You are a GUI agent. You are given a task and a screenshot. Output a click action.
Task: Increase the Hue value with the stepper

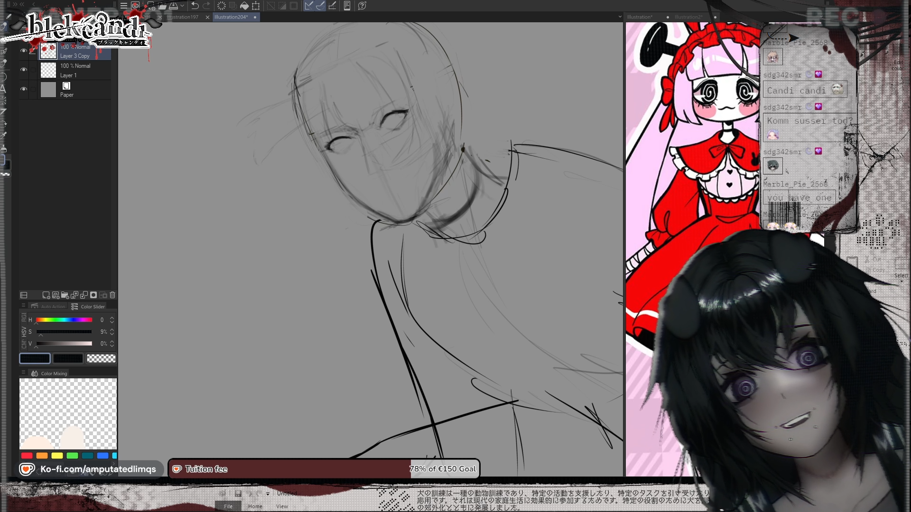coord(112,318)
